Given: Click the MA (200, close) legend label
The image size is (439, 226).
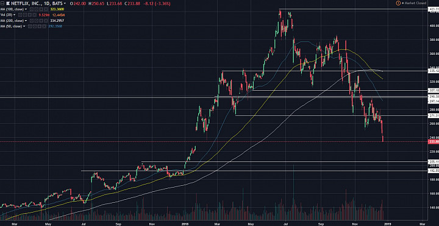Looking at the screenshot, I should [x=12, y=21].
